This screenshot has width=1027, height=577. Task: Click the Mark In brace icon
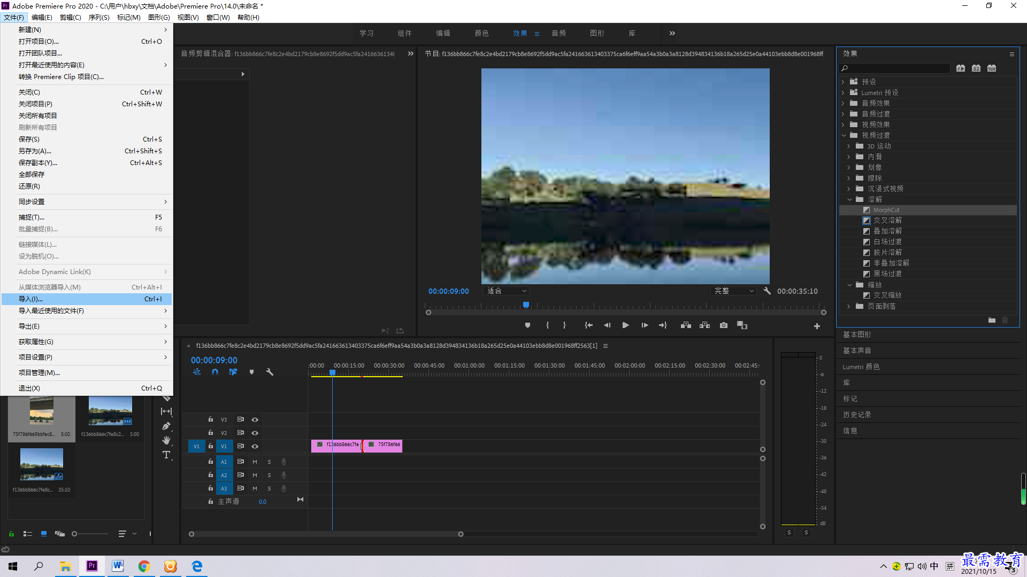tap(547, 325)
